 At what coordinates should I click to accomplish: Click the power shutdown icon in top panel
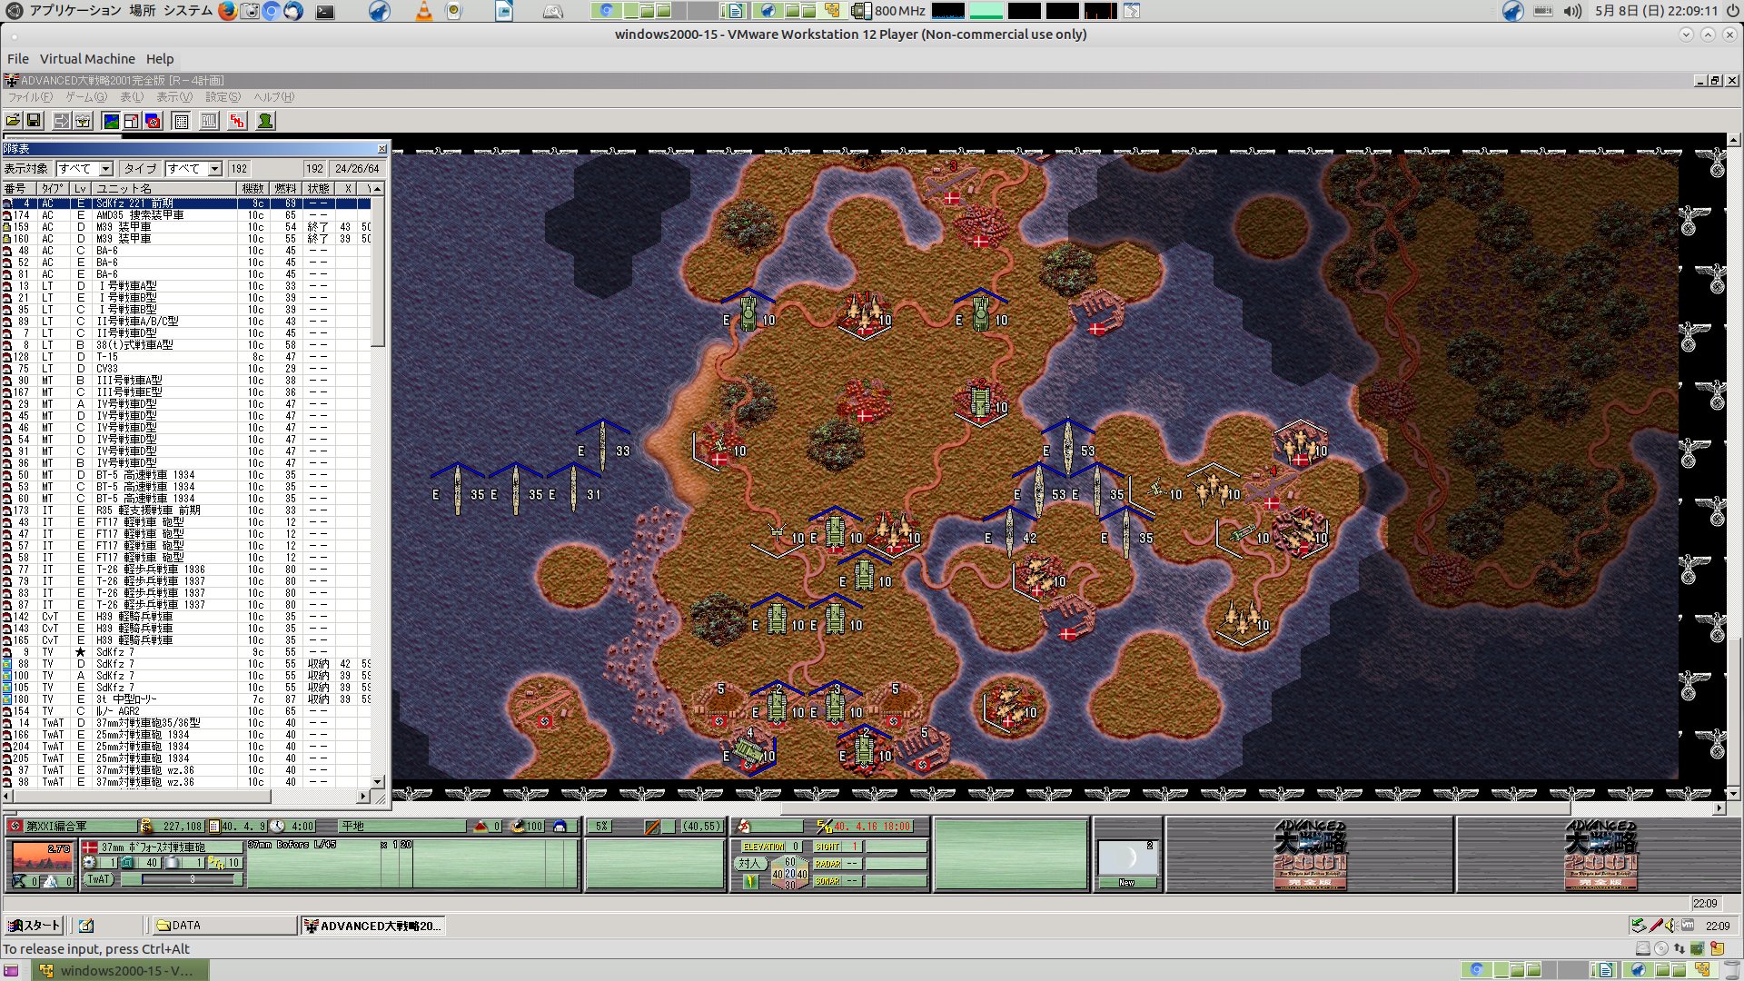click(1732, 11)
